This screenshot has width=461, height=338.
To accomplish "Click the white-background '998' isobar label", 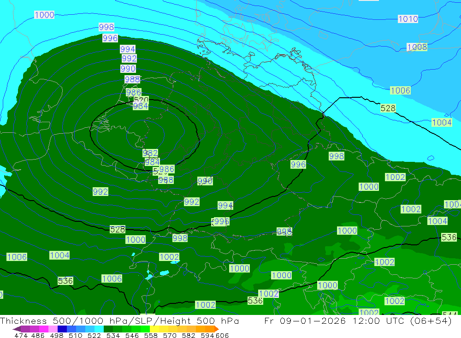I will click(106, 27).
